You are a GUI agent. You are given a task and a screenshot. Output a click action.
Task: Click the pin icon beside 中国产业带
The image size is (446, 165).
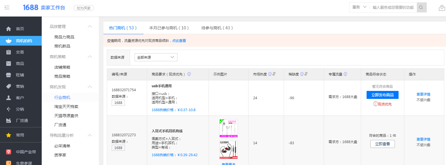(x=9, y=152)
